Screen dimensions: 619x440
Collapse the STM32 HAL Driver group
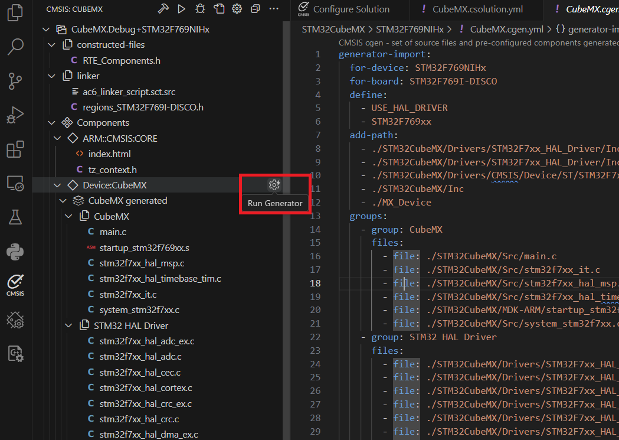coord(68,326)
